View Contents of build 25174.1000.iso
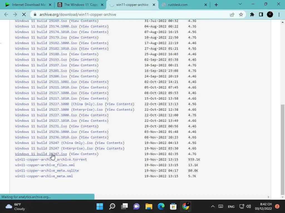This screenshot has height=213, width=285. click(x=94, y=26)
